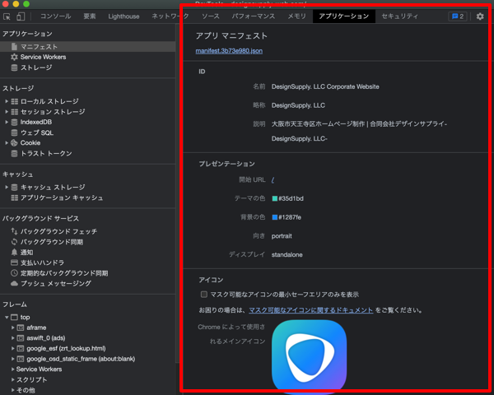
Task: Switch to the Security tab
Action: [400, 16]
